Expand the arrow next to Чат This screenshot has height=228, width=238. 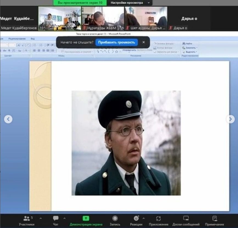coord(65,218)
